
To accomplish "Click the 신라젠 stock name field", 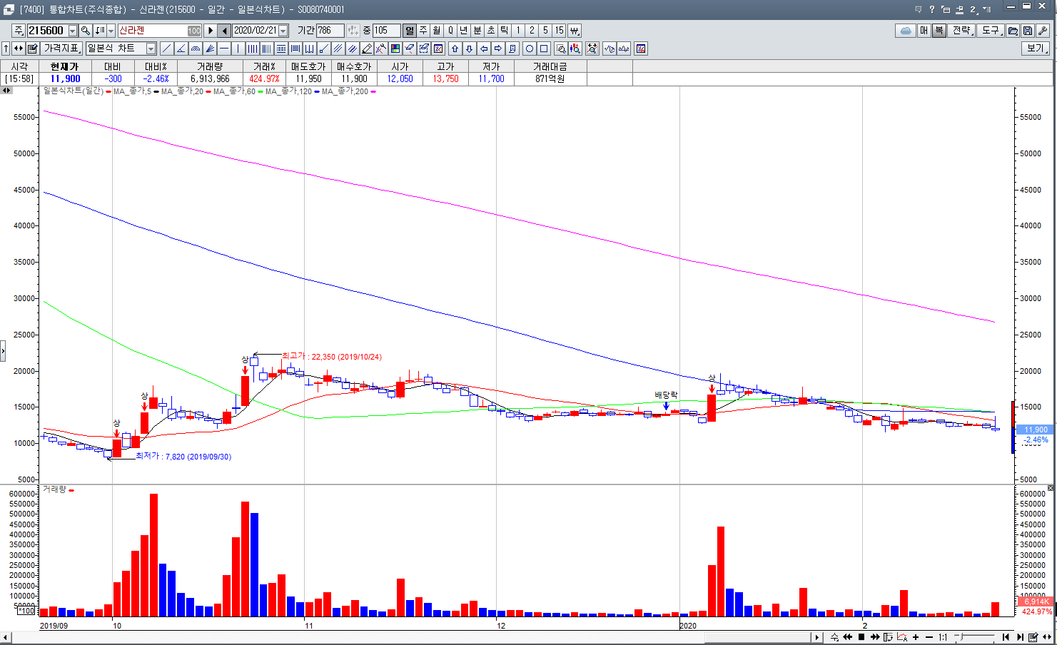I will click(160, 31).
